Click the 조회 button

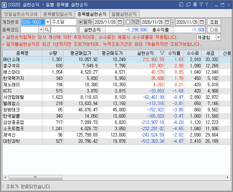point(214,22)
